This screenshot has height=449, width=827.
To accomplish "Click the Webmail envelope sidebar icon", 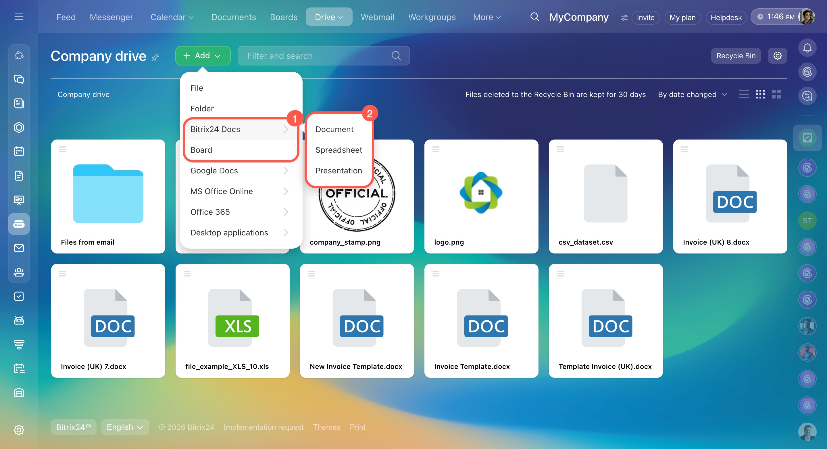I will pos(19,248).
